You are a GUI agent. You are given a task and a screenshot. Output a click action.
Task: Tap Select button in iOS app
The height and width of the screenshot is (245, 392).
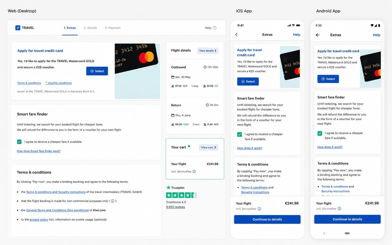tap(248, 81)
